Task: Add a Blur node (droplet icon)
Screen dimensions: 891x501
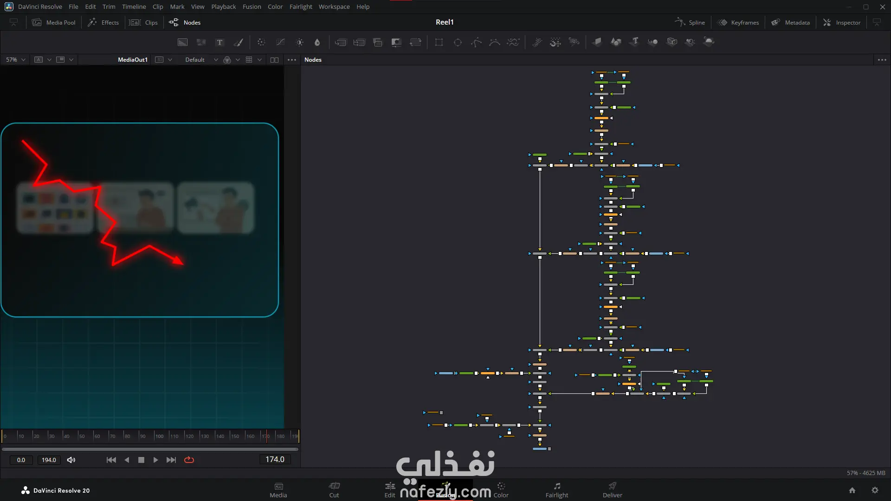Action: point(317,42)
